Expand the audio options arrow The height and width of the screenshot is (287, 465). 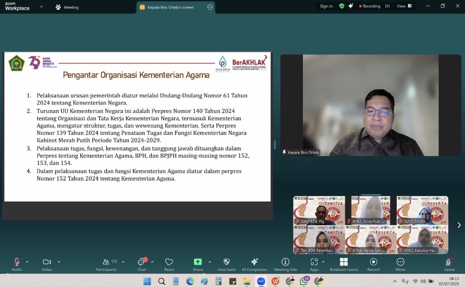point(27,262)
